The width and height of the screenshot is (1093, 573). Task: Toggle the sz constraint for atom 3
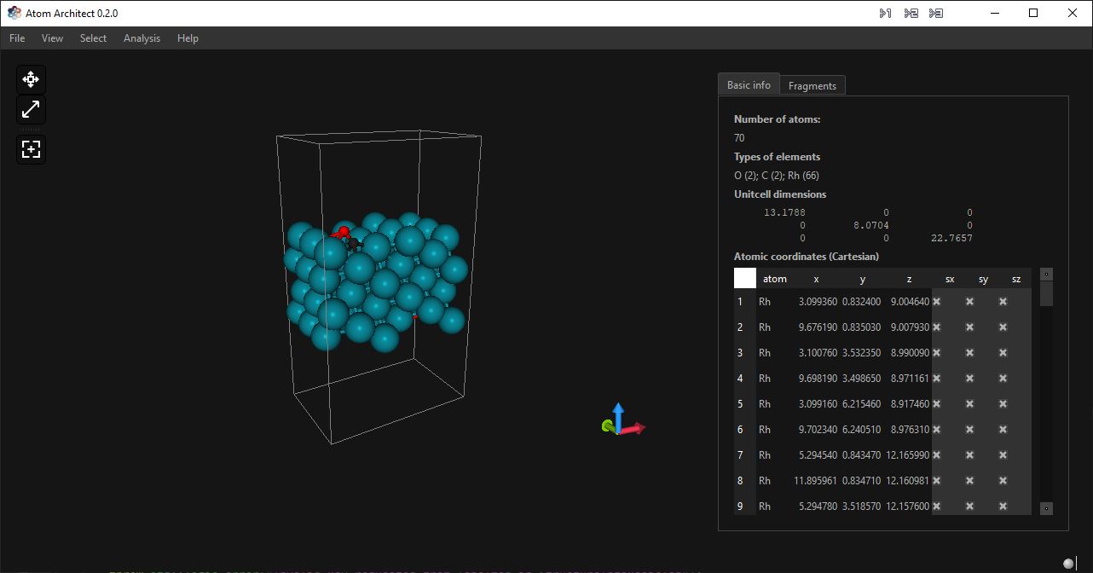pos(1003,352)
